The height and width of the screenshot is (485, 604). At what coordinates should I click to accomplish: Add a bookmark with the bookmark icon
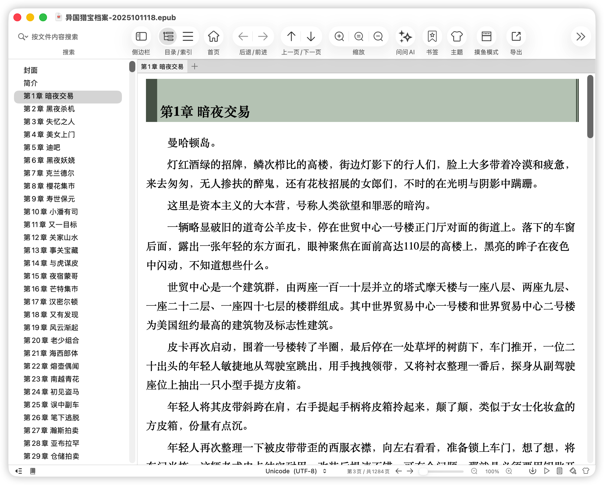432,36
